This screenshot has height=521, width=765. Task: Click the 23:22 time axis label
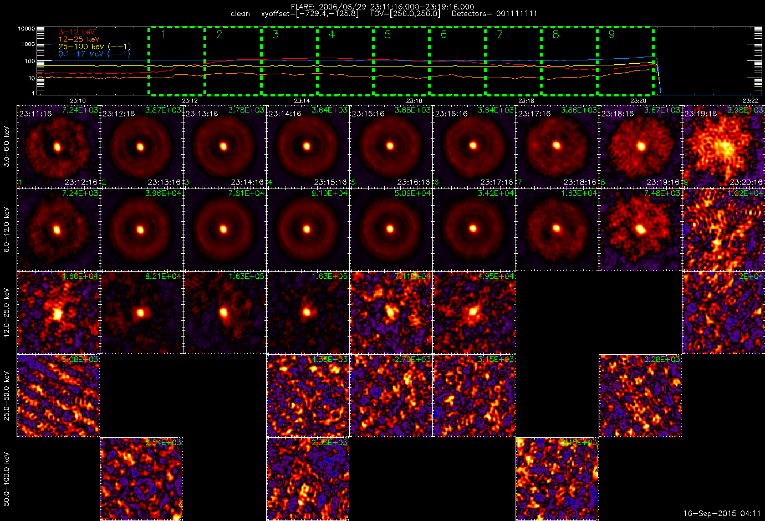[750, 101]
